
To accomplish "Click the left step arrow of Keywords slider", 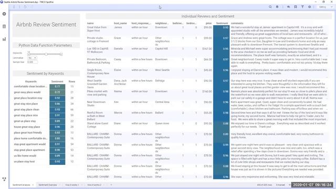I will (x=29, y=54).
